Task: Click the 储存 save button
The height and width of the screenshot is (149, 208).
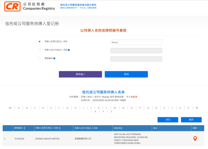Action: [x=191, y=120]
